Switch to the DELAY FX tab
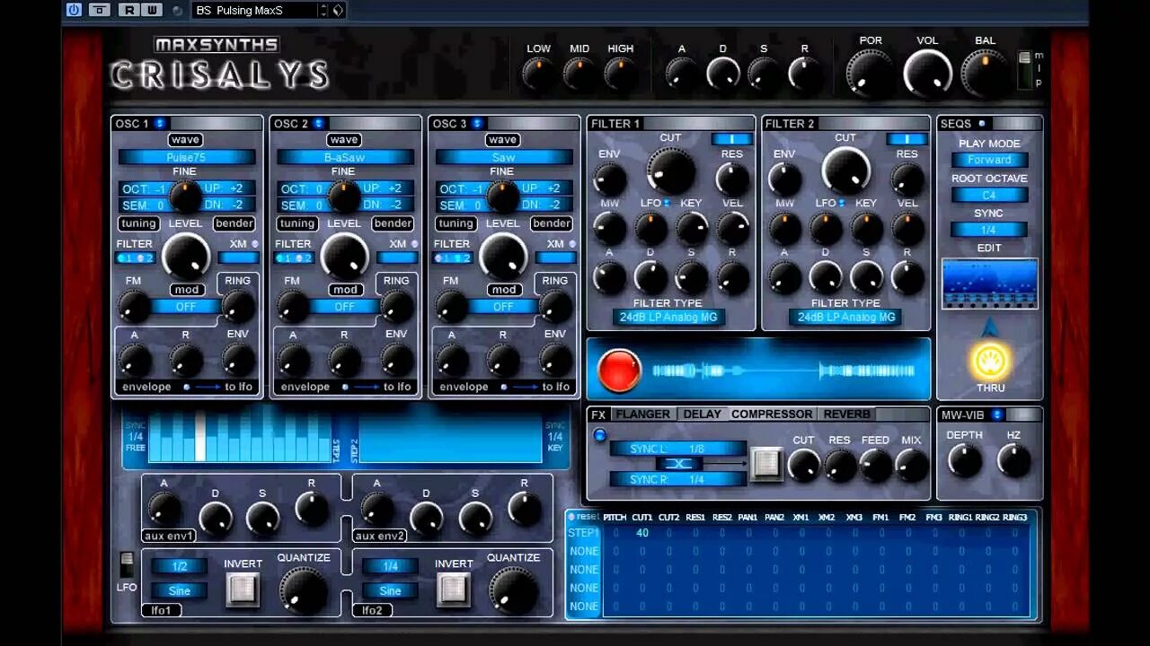Screen dimensions: 1150x646 coord(702,415)
